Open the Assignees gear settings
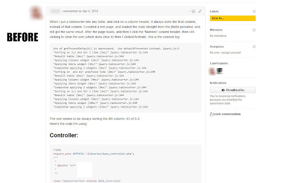Viewport: 293px width, 183px height. 254,47
